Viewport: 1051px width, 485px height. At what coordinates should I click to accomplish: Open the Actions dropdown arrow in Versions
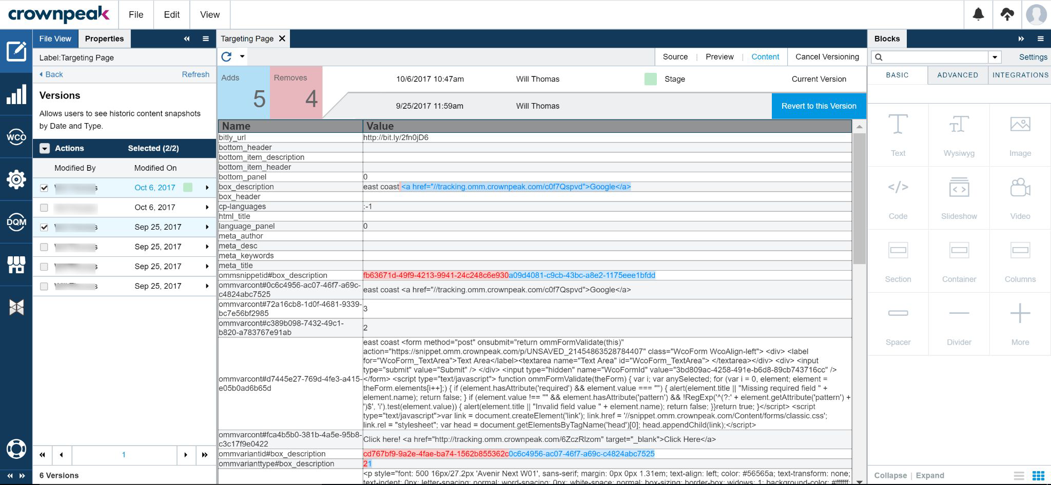pyautogui.click(x=45, y=148)
